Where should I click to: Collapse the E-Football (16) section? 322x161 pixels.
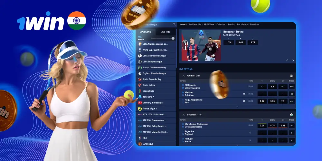click(184, 115)
